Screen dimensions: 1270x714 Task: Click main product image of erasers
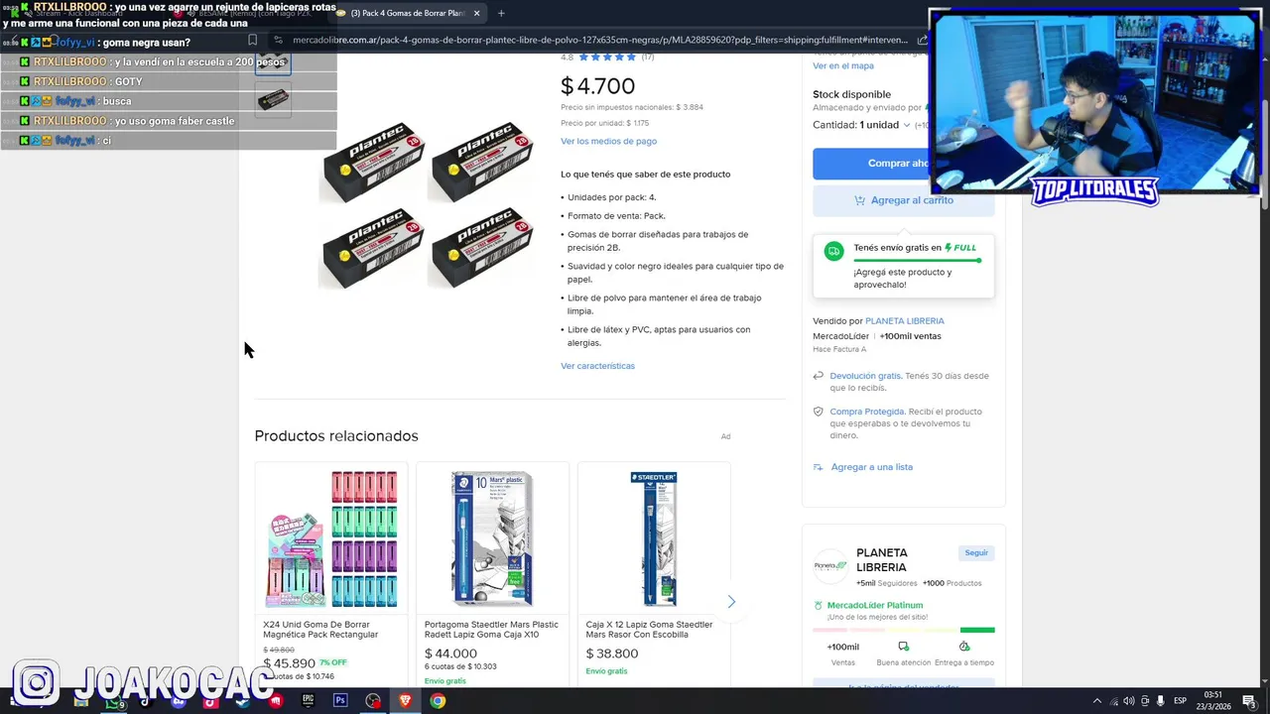[426, 204]
